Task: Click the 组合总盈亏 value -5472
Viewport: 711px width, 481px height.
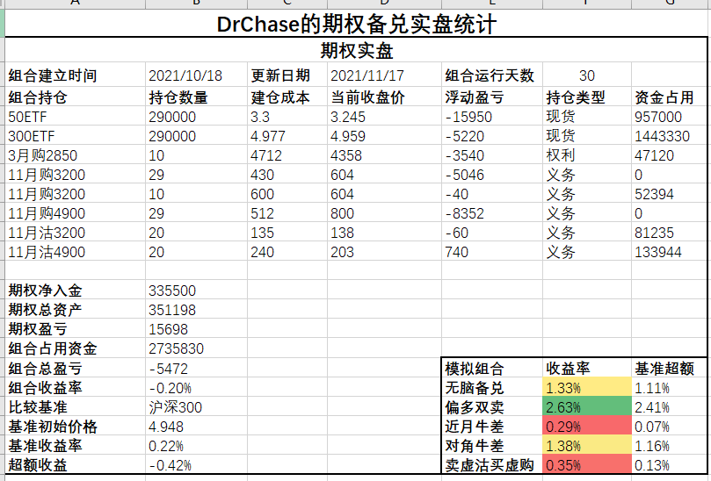Action: 196,369
